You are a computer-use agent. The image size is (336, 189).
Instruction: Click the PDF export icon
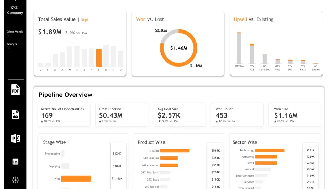(x=15, y=90)
